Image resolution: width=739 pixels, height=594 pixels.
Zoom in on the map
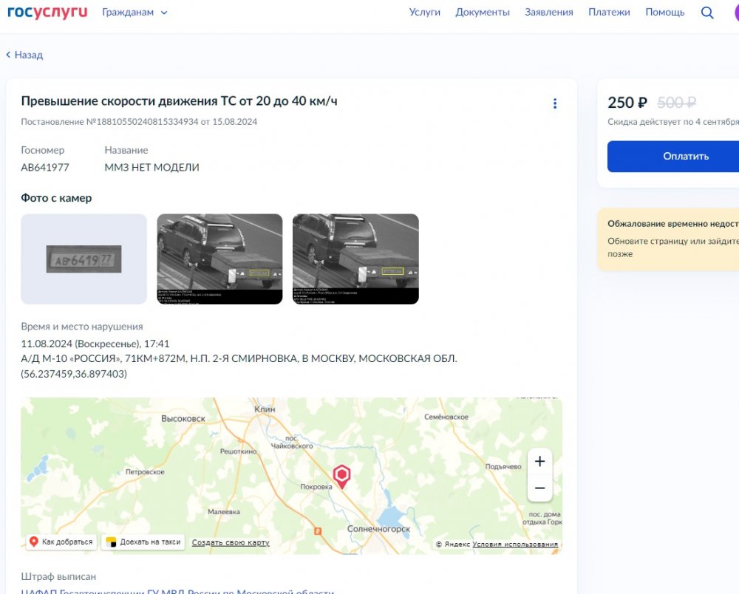point(539,462)
